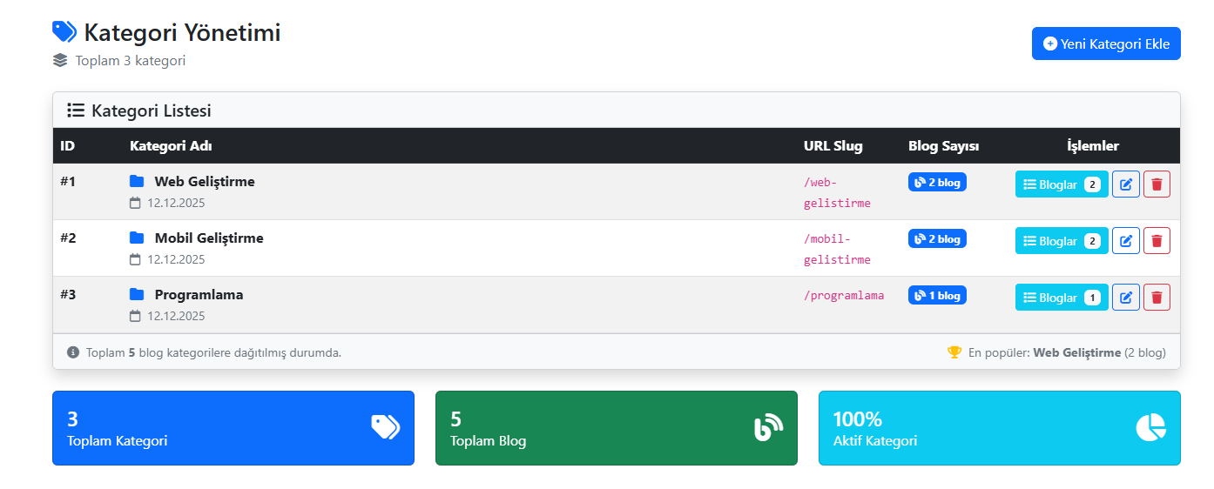
Task: Click folder icon next to Web Geliştirme
Action: (x=137, y=182)
